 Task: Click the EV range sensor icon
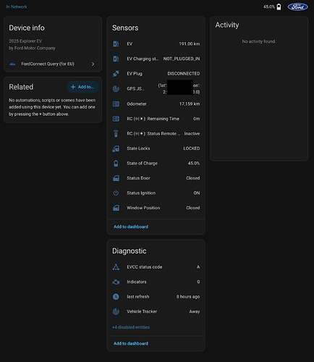click(x=116, y=44)
